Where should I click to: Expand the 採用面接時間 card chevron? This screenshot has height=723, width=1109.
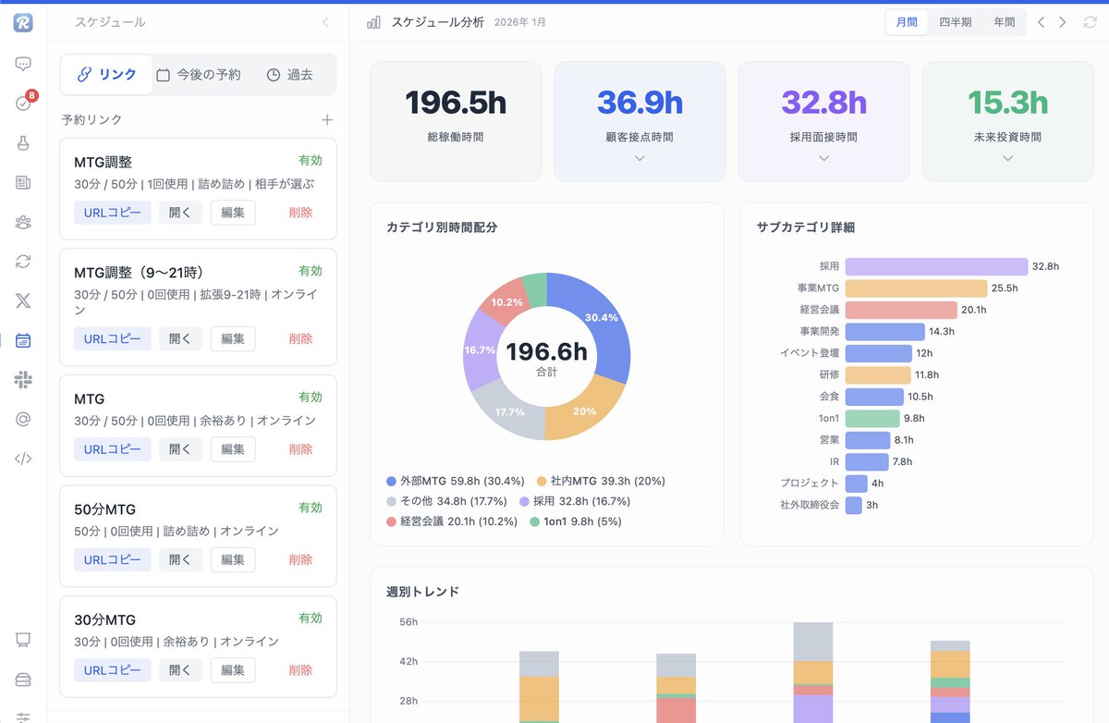(823, 158)
